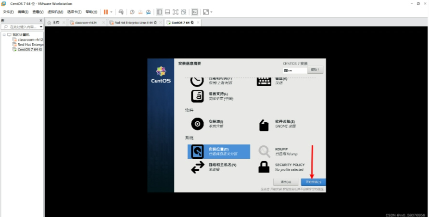Collapse the 我的计算机 tree node
The image size is (429, 217).
[4, 35]
